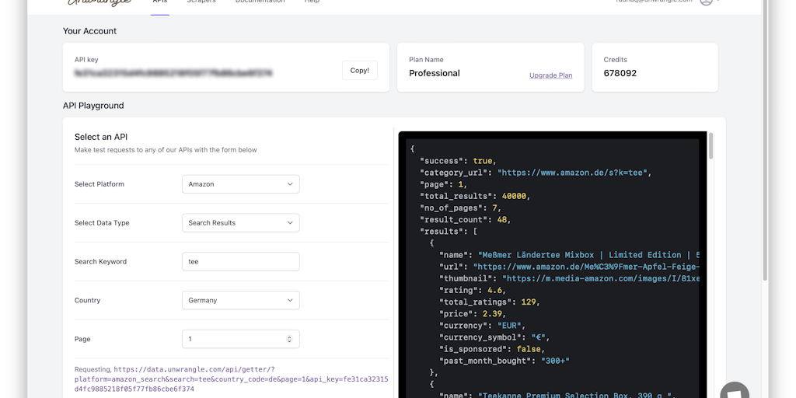The image size is (796, 398).
Task: Open the Scrapers tab
Action: pyautogui.click(x=201, y=2)
